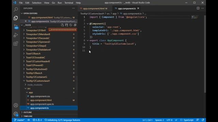Change indentation via Spaces: 2
This screenshot has height=122, width=218.
point(159,120)
